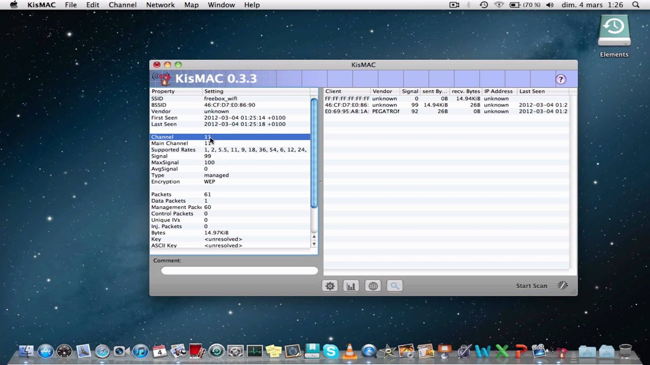Click the battery 70% indicator
The image size is (650, 365).
pos(525,5)
